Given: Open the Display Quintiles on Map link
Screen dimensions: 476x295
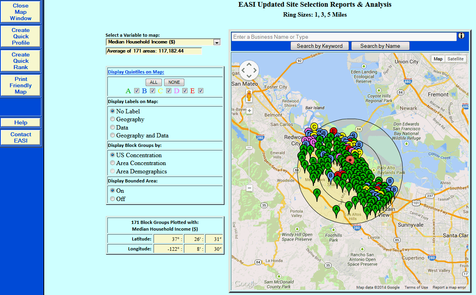Looking at the screenshot, I should point(136,72).
